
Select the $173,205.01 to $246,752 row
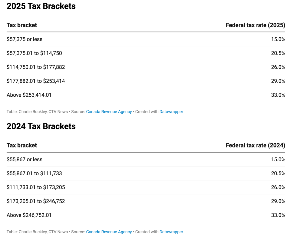tap(146, 201)
